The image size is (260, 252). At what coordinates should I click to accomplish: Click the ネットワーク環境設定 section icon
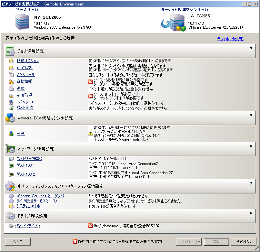10,149
